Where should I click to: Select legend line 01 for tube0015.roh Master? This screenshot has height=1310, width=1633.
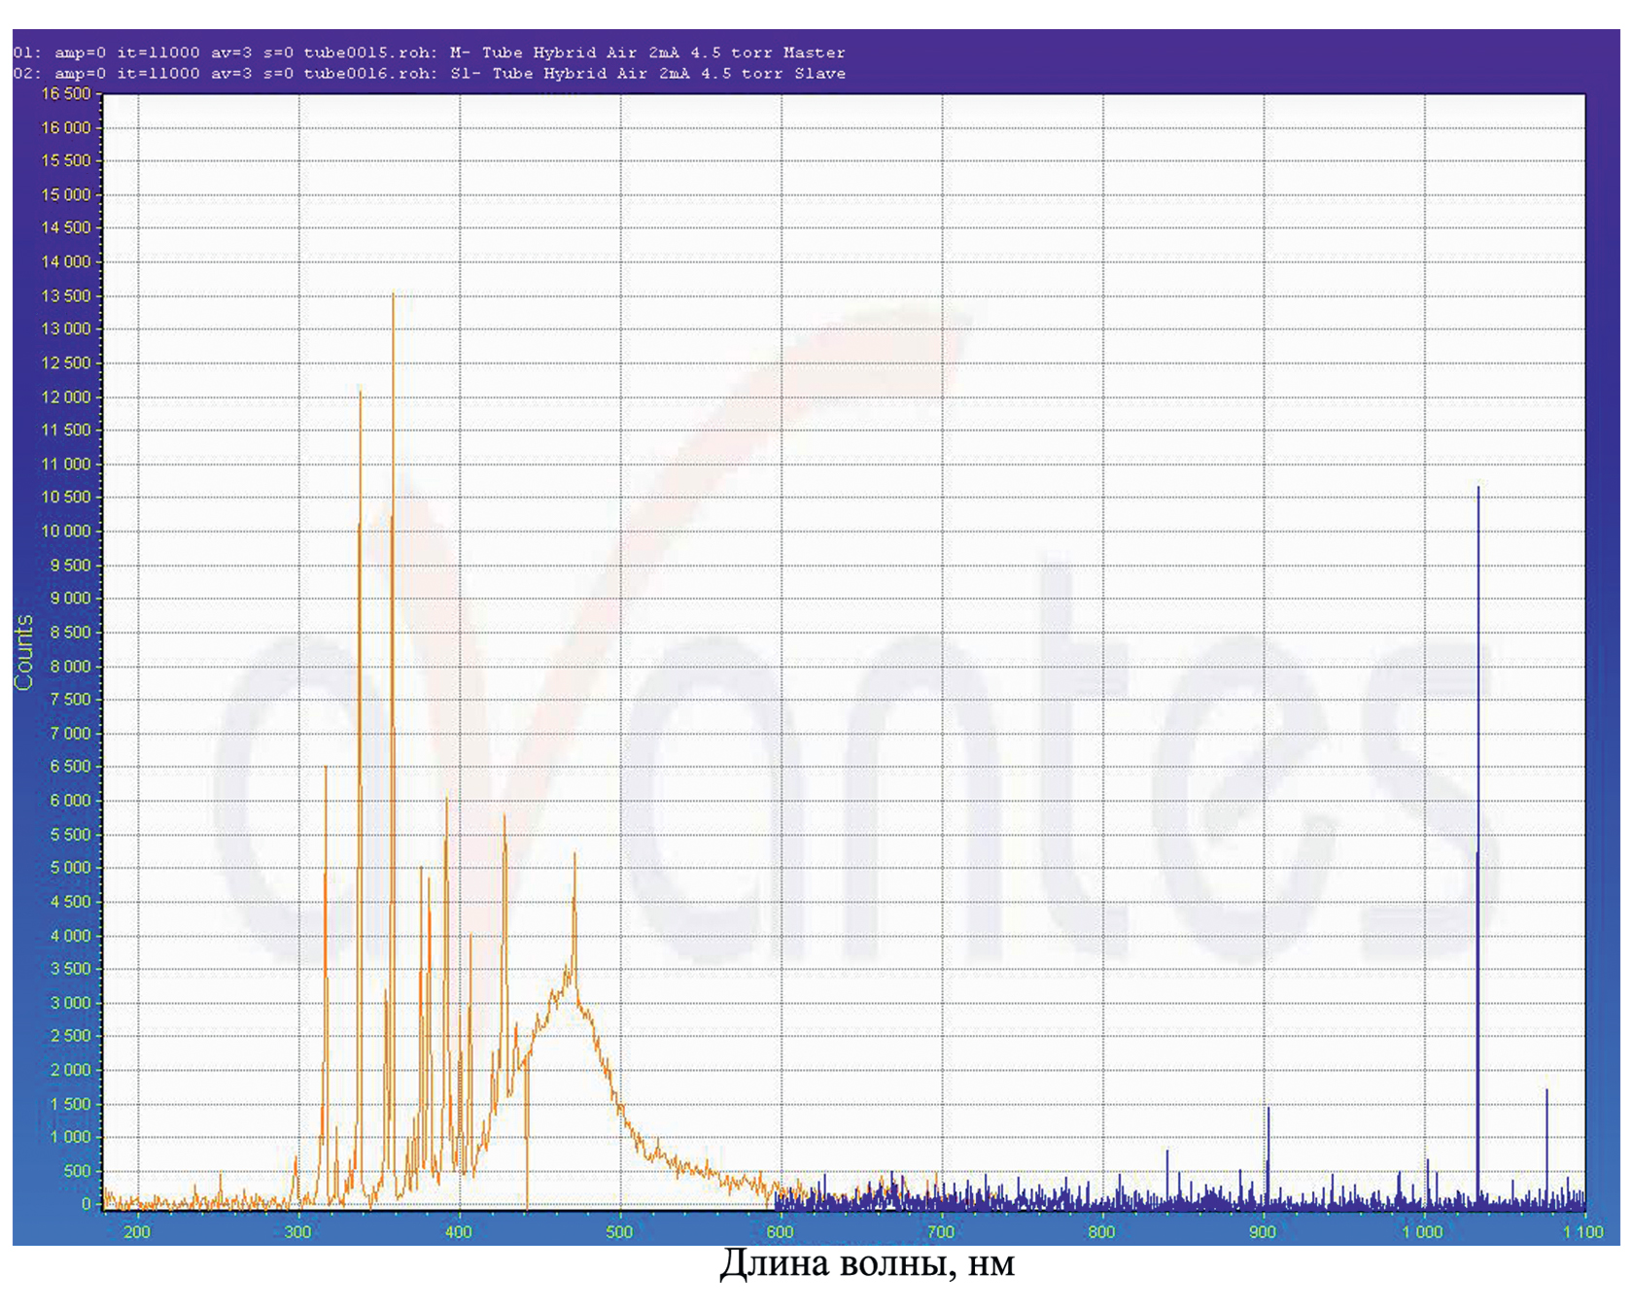pyautogui.click(x=429, y=52)
